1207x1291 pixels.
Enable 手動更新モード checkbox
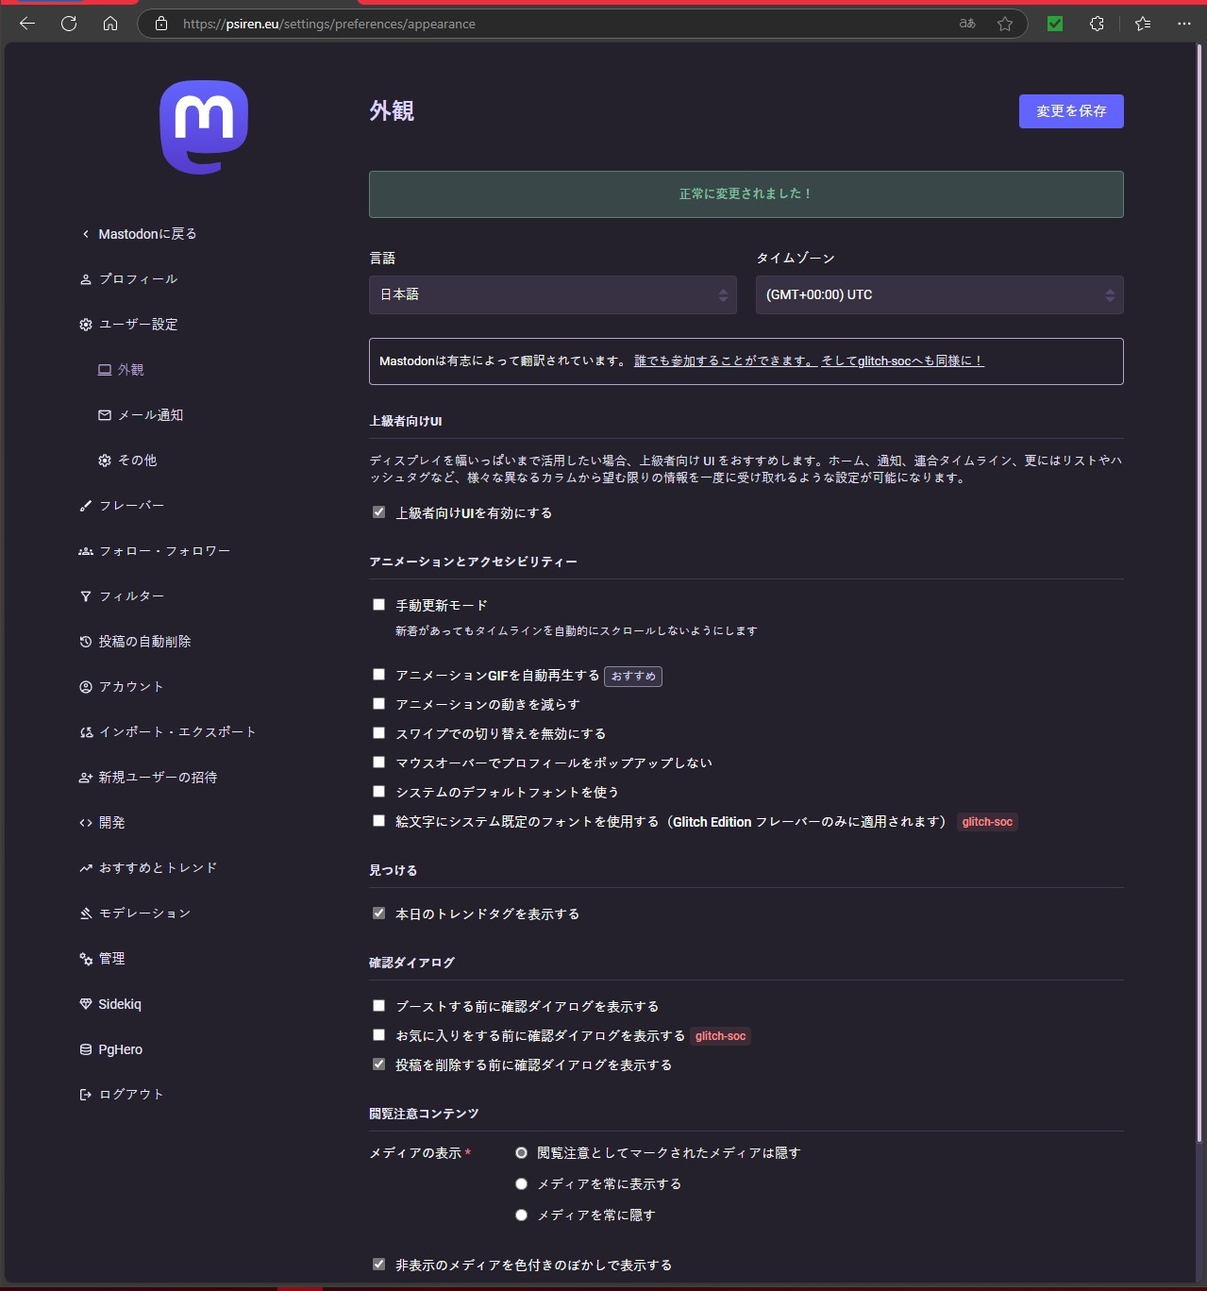tap(378, 605)
